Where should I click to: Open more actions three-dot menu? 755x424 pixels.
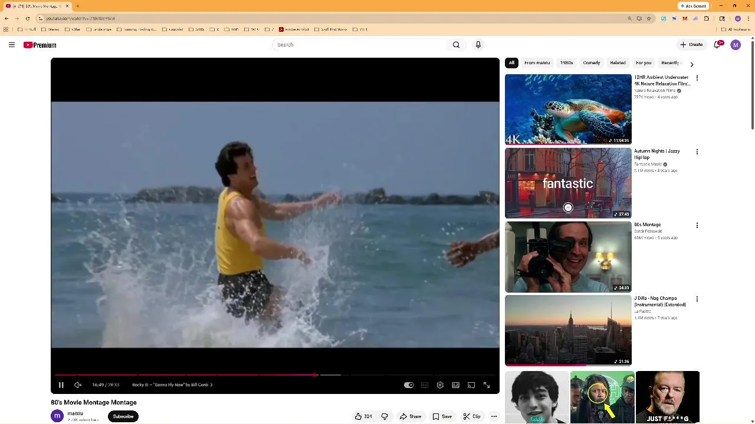[x=494, y=416]
